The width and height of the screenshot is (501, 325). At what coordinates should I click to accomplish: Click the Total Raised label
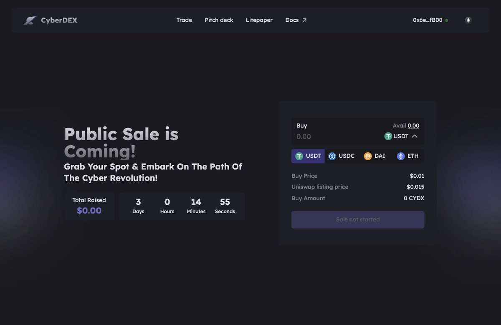click(89, 200)
